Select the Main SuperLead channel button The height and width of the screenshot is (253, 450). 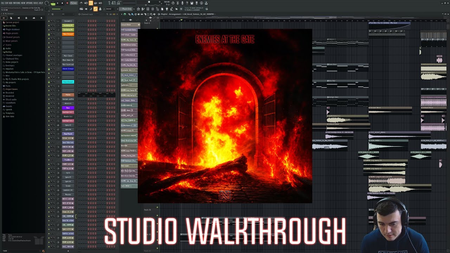68,65
